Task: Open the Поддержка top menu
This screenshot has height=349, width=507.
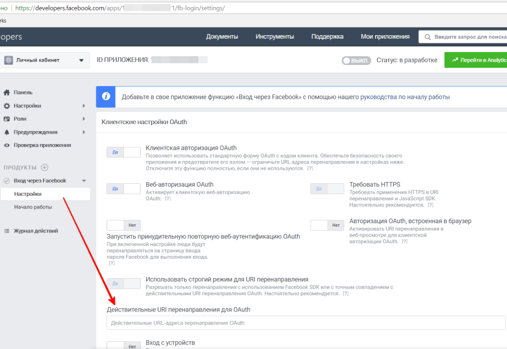Action: click(327, 36)
